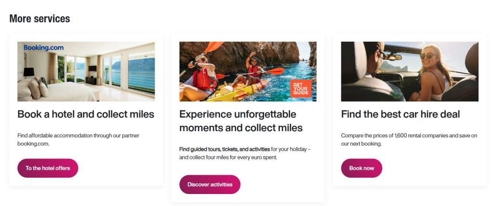Click the "More services" section title
This screenshot has width=493, height=206.
[x=39, y=19]
